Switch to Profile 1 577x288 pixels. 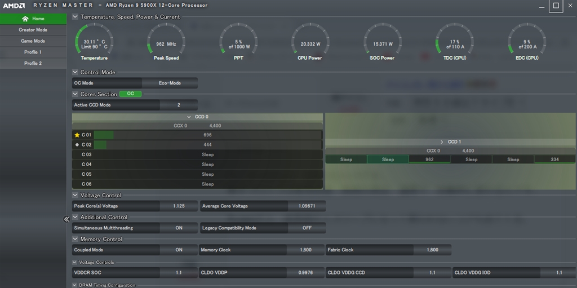(33, 52)
